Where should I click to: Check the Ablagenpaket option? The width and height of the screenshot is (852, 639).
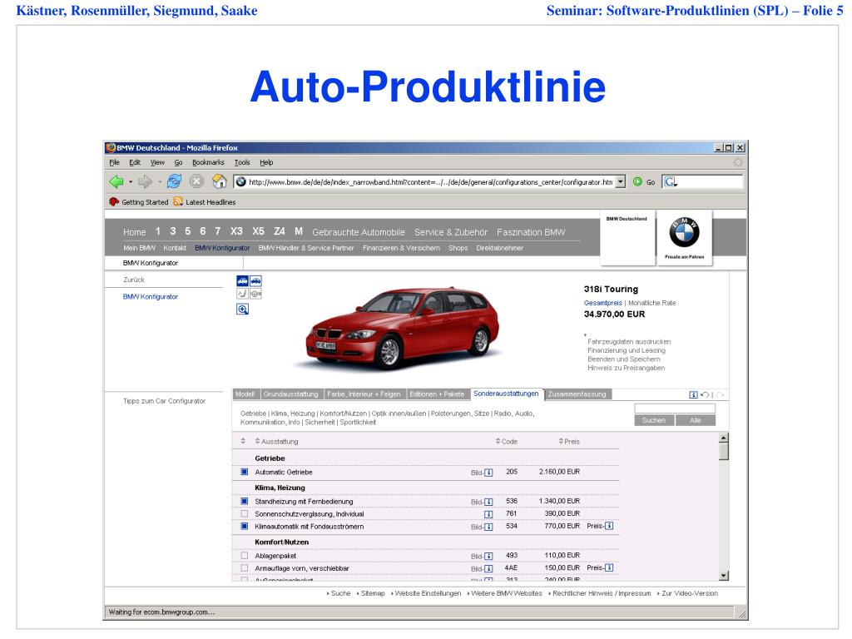245,555
